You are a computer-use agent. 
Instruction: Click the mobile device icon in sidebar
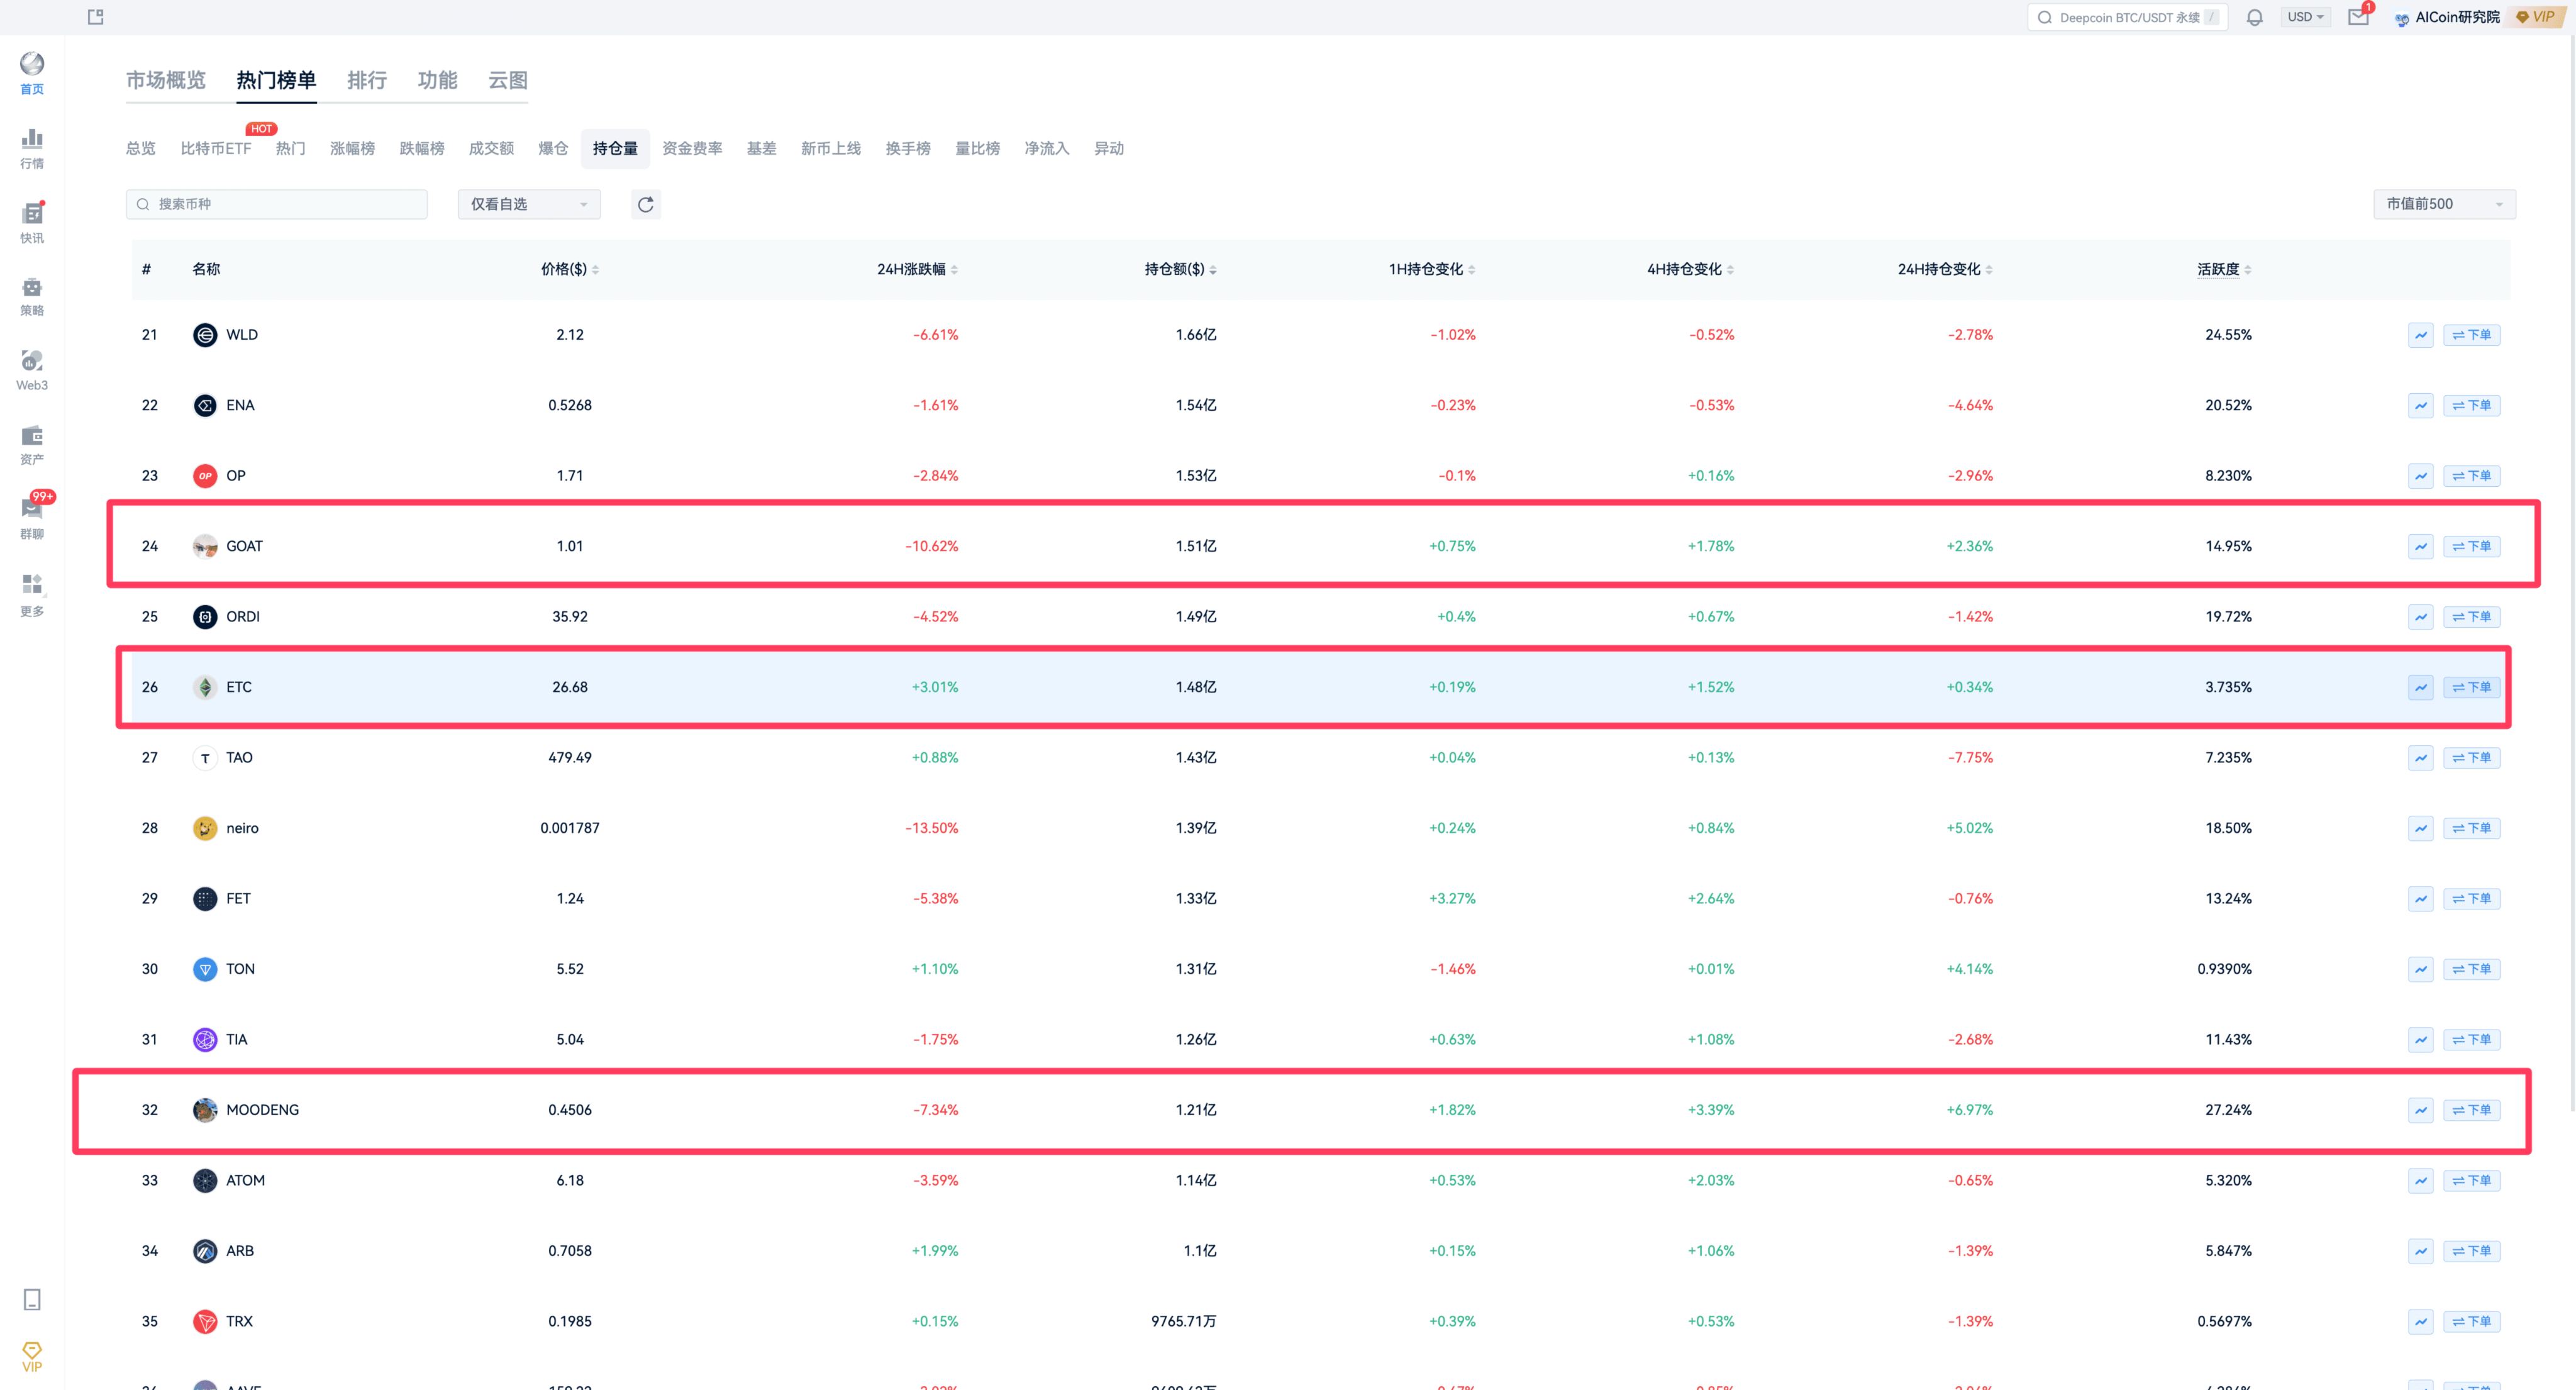click(x=32, y=1299)
